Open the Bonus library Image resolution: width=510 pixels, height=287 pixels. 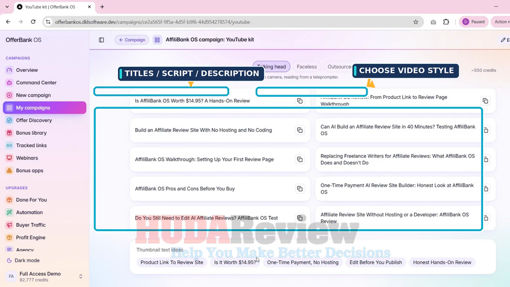[44, 133]
